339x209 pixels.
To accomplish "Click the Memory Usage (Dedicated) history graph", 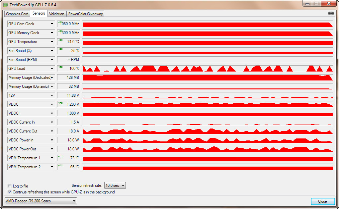I will coord(208,78).
